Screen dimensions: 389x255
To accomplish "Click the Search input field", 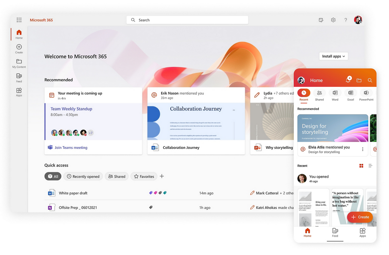I will (187, 20).
